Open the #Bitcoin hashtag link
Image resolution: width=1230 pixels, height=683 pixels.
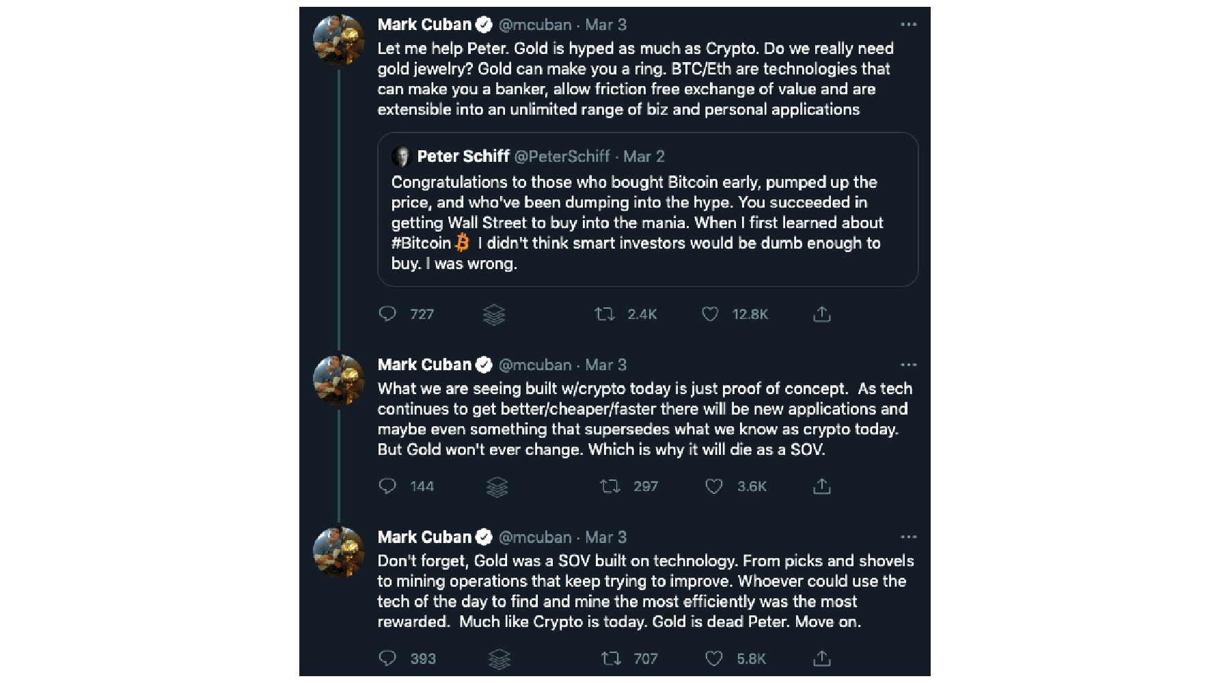tap(421, 243)
